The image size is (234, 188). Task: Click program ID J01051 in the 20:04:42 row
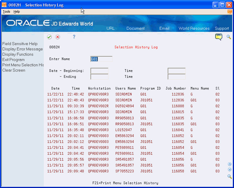click(147, 154)
